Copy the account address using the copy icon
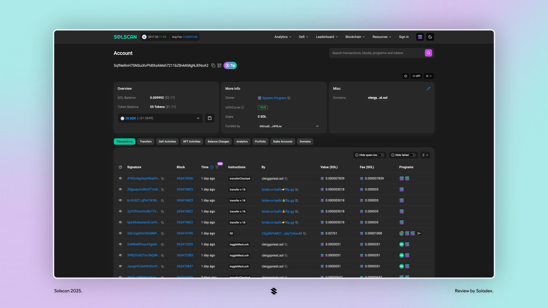 [213, 65]
